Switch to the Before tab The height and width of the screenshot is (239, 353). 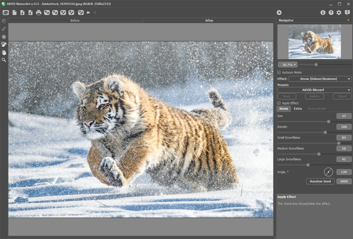pyautogui.click(x=75, y=21)
